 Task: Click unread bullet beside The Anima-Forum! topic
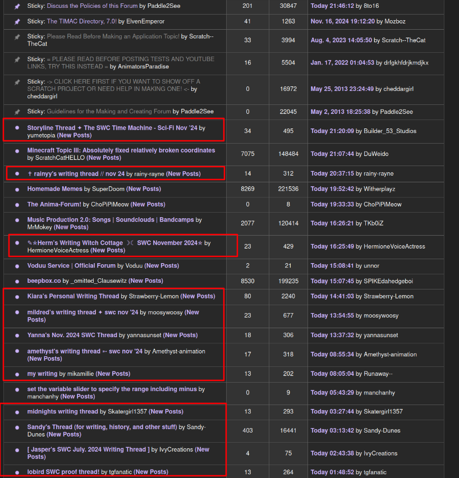17,205
